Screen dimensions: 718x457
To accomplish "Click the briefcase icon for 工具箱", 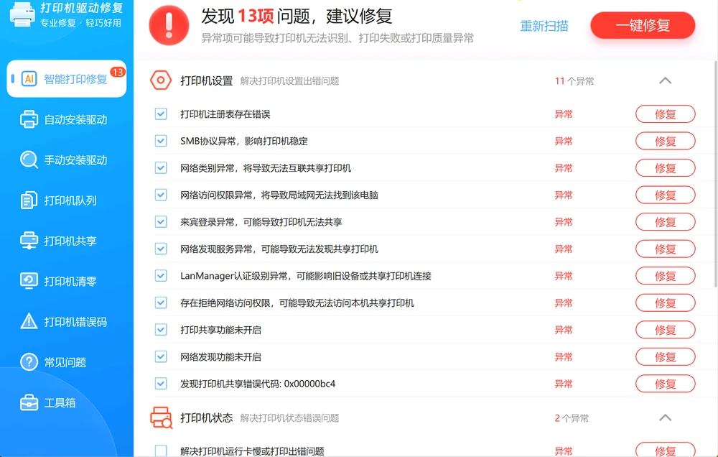I will click(29, 402).
